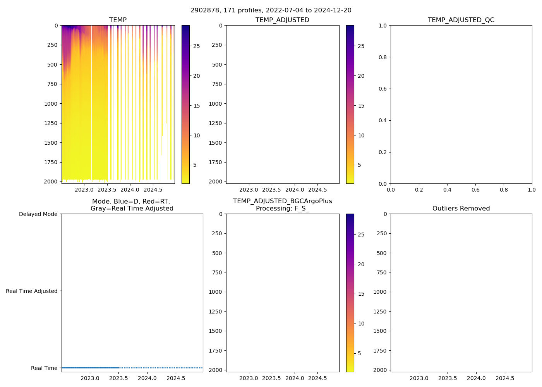
Task: Click the figure title with float ID 2902878
Action: tap(271, 10)
